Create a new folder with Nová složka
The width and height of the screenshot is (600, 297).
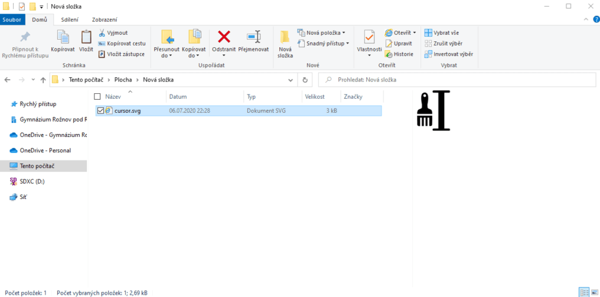point(285,44)
